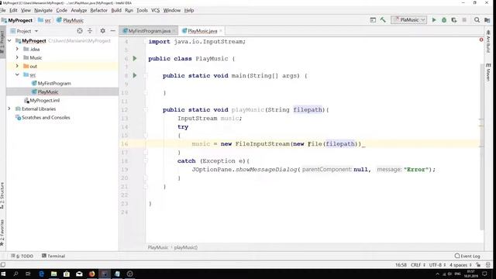Change CRLF line separator in the status bar
Screen dimensions: 496x279
(x=418, y=265)
